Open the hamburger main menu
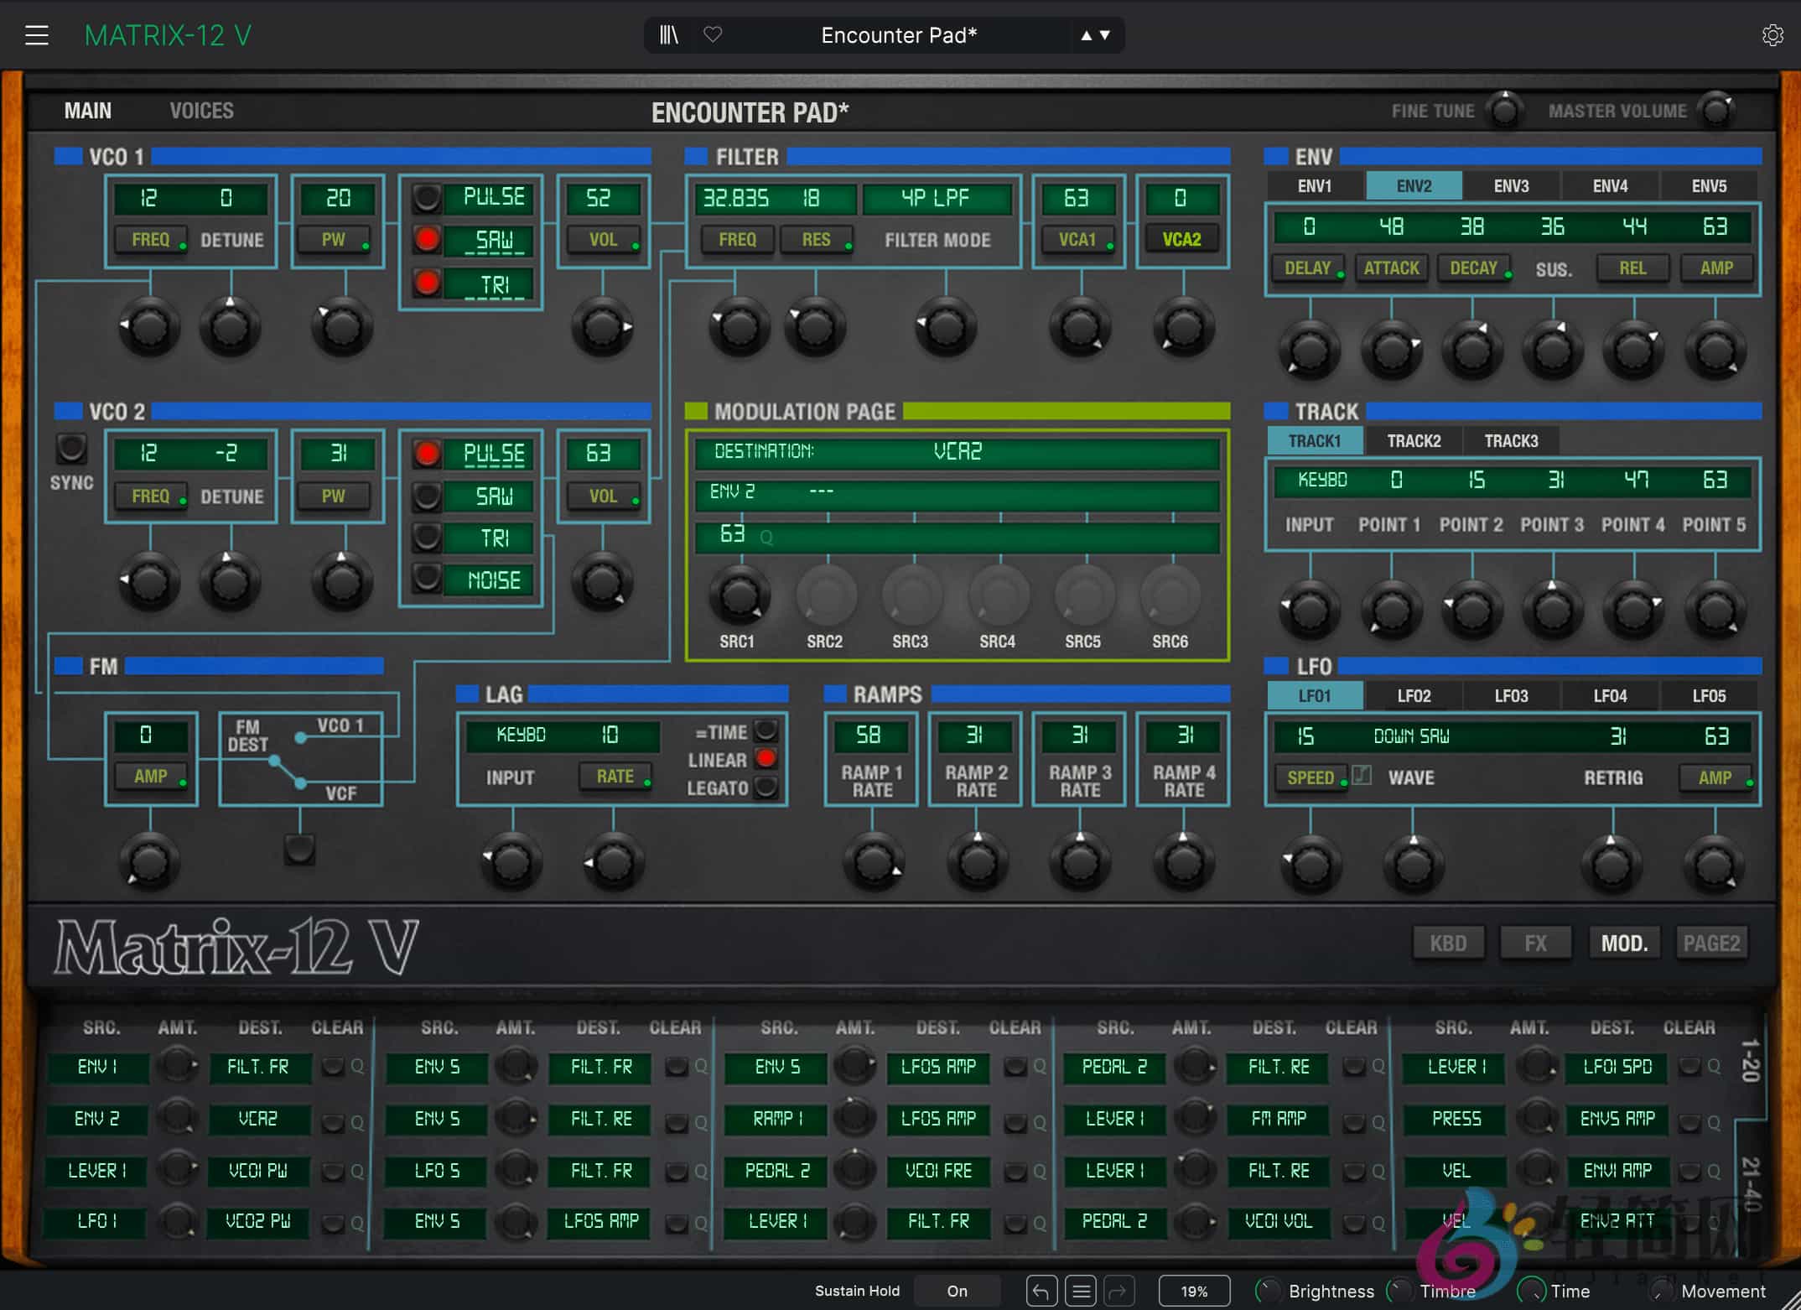1801x1310 pixels. click(36, 35)
